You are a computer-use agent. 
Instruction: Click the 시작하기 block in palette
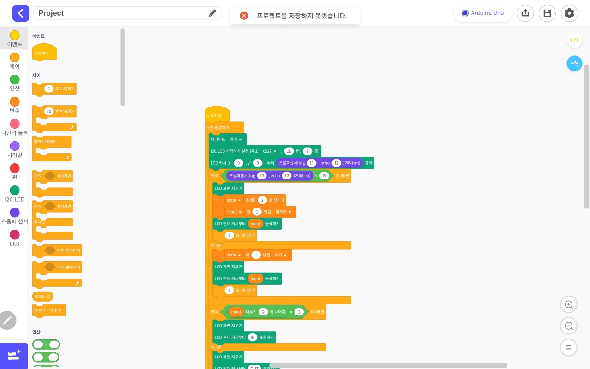pyautogui.click(x=45, y=52)
